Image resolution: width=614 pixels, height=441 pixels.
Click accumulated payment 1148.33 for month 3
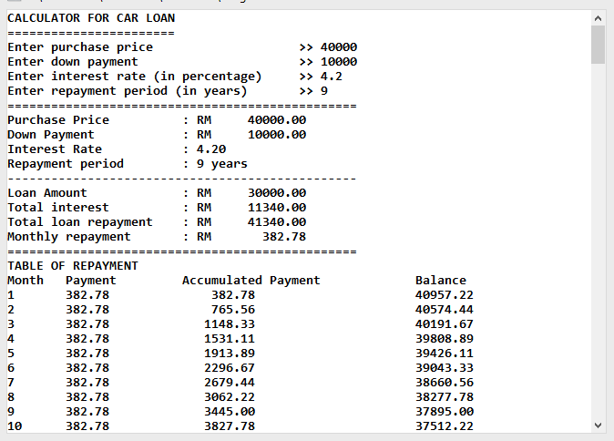pos(230,323)
